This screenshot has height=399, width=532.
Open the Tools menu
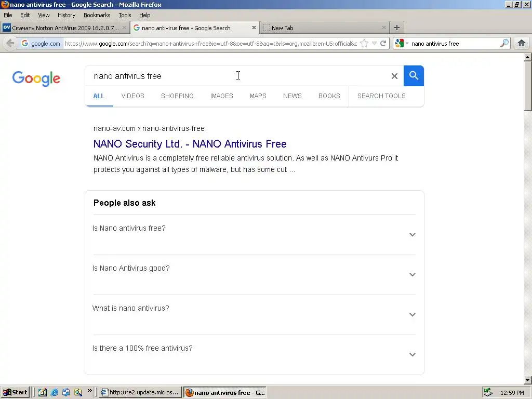pos(125,15)
